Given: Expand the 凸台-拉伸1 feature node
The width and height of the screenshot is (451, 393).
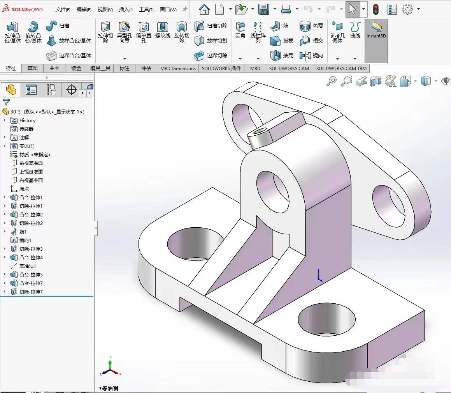Looking at the screenshot, I should tap(4, 197).
